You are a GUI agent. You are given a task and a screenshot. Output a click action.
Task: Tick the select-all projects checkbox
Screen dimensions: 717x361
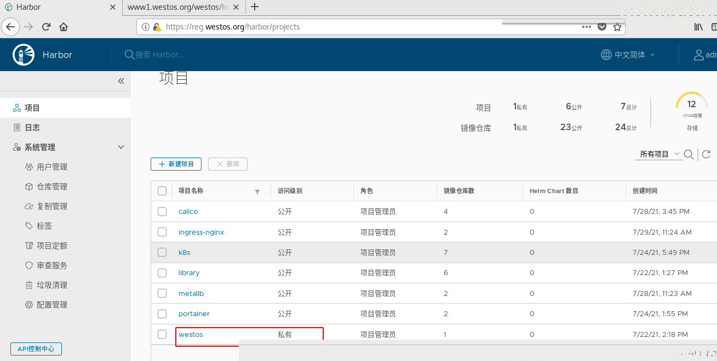point(162,191)
